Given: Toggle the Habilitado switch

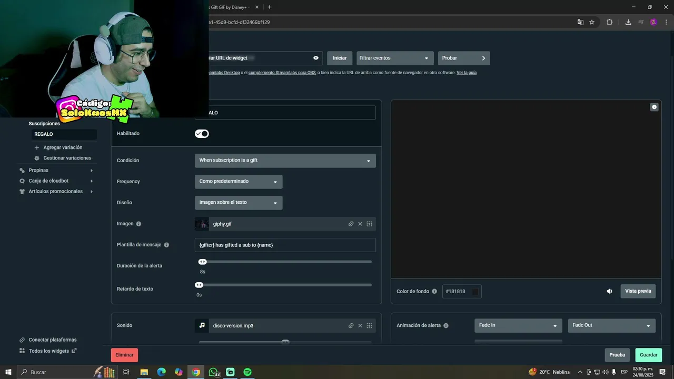Looking at the screenshot, I should click(202, 134).
